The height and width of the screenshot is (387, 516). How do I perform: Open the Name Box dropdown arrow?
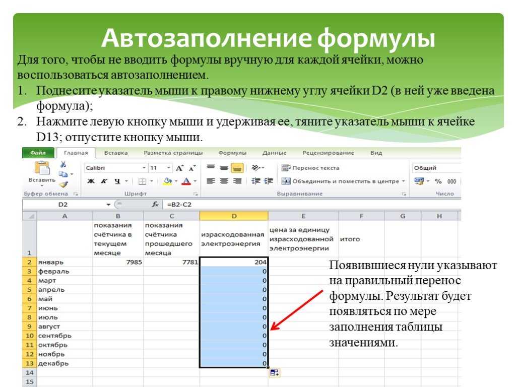click(108, 205)
